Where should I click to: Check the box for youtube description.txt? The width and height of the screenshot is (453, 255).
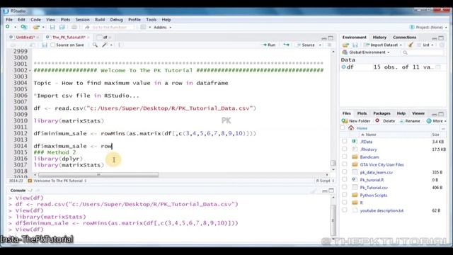[x=345, y=210]
